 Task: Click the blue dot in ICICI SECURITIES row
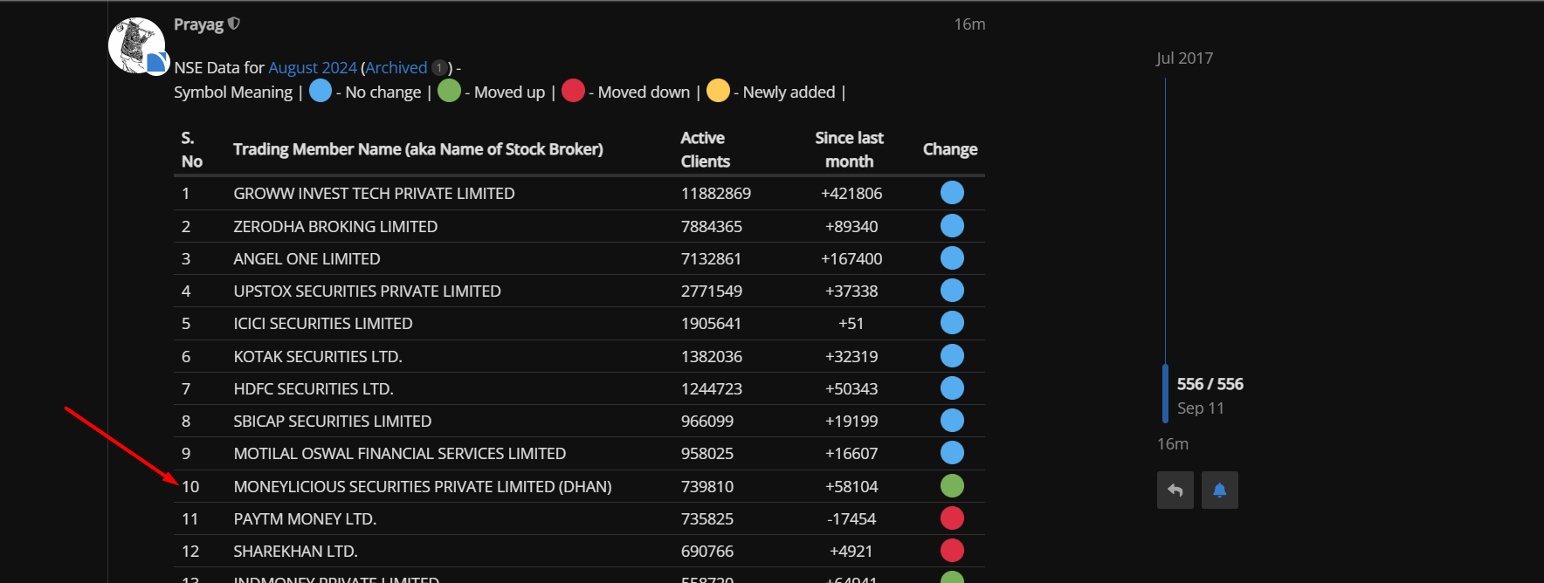[952, 323]
